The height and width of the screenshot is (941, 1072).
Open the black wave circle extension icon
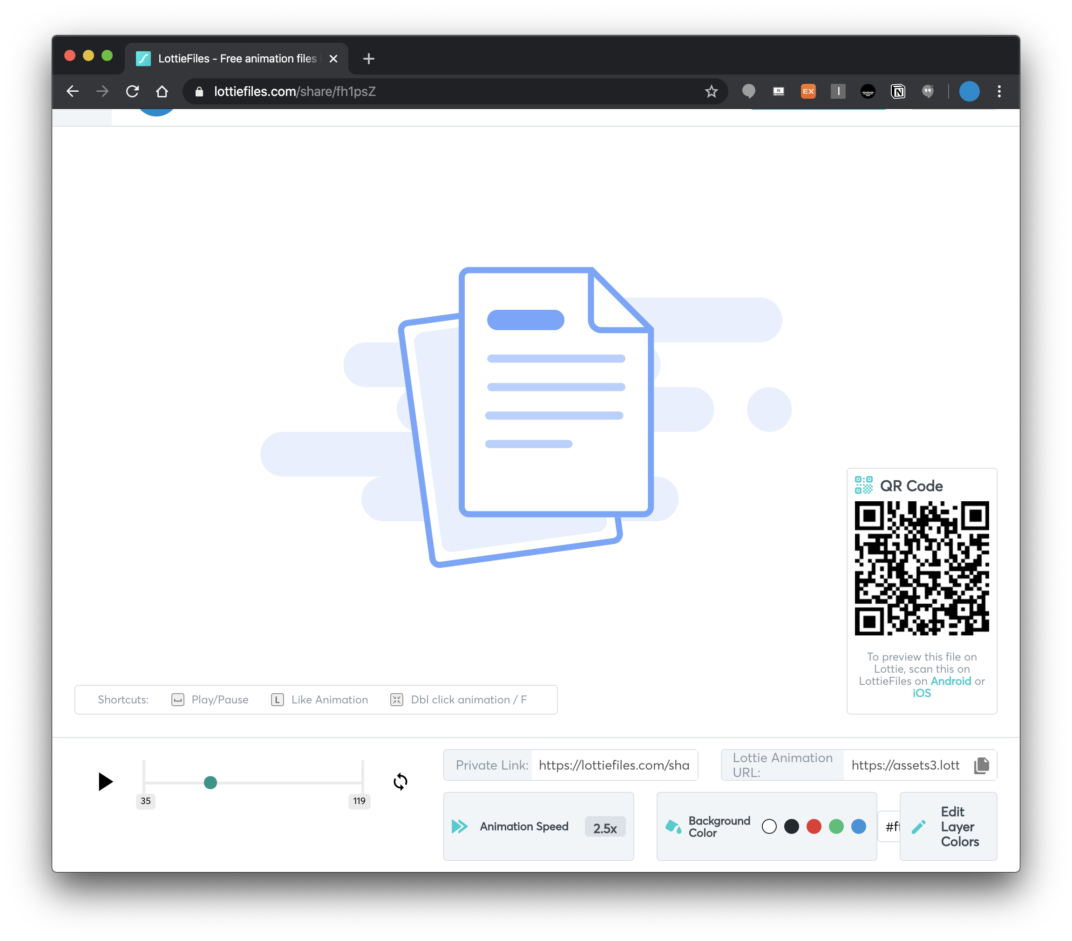point(868,92)
